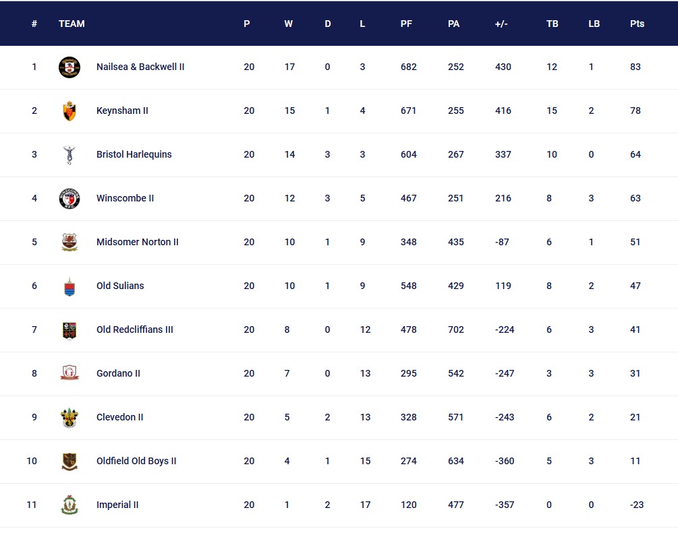Click the Bristol Harlequins team logo
This screenshot has width=678, height=537.
69,155
